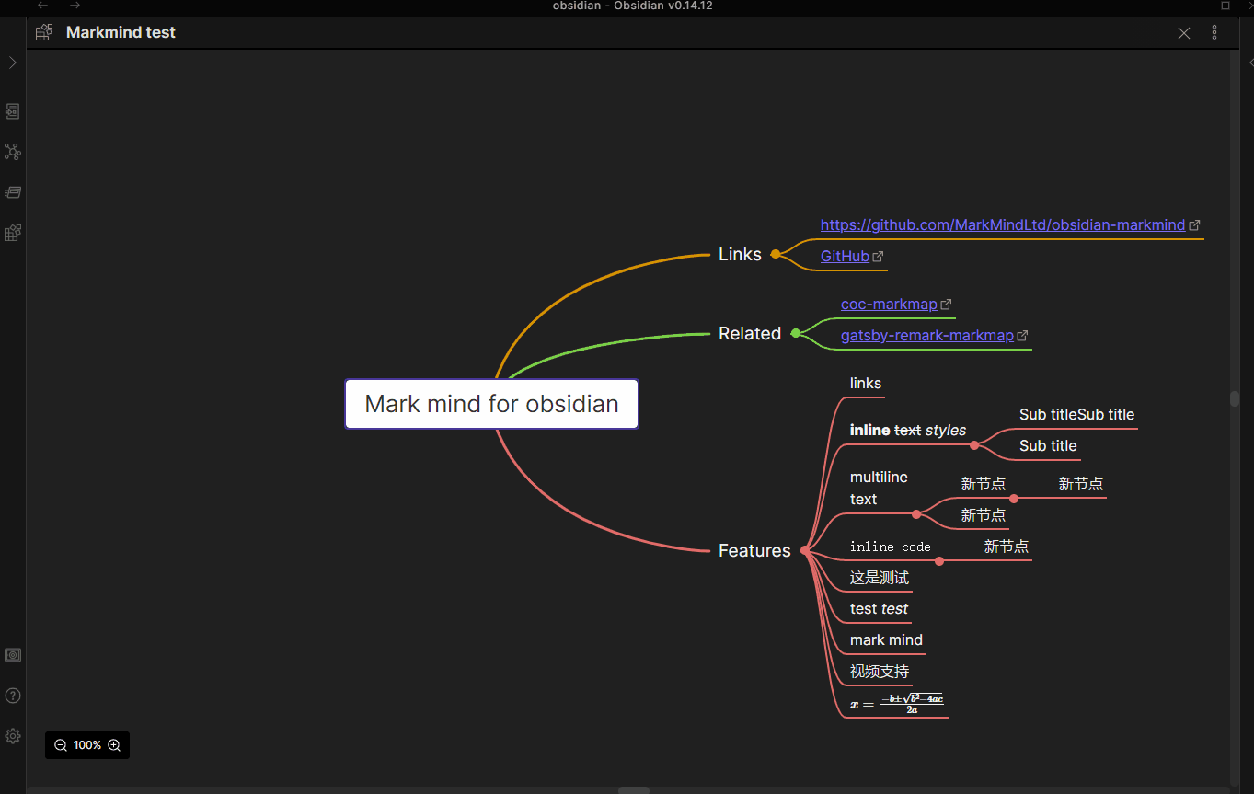Screen dimensions: 1254x794
Task: Click external-link icon next to gatsby-remark-markmap
Action: tap(1022, 336)
